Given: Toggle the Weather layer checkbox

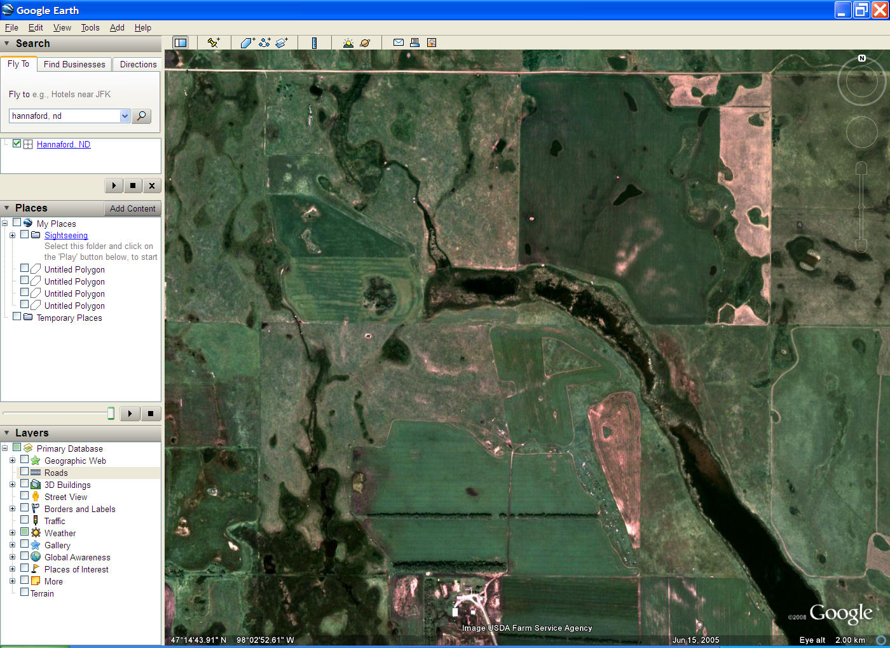Looking at the screenshot, I should (24, 532).
